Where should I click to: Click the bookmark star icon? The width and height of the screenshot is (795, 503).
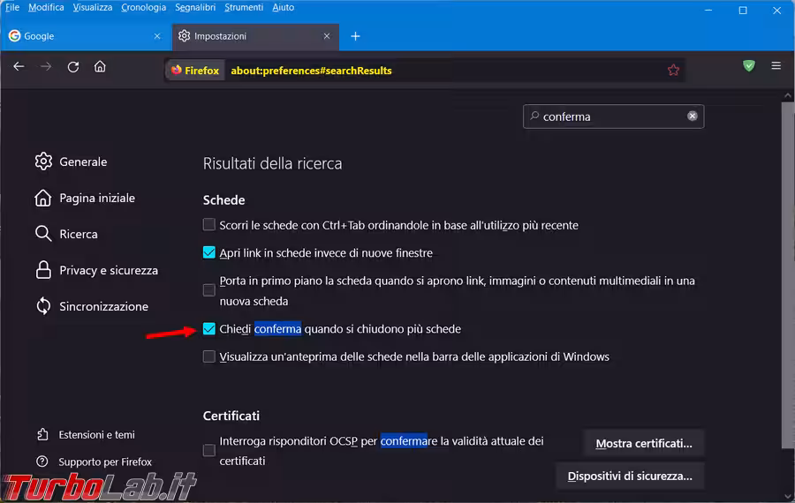[x=673, y=71]
